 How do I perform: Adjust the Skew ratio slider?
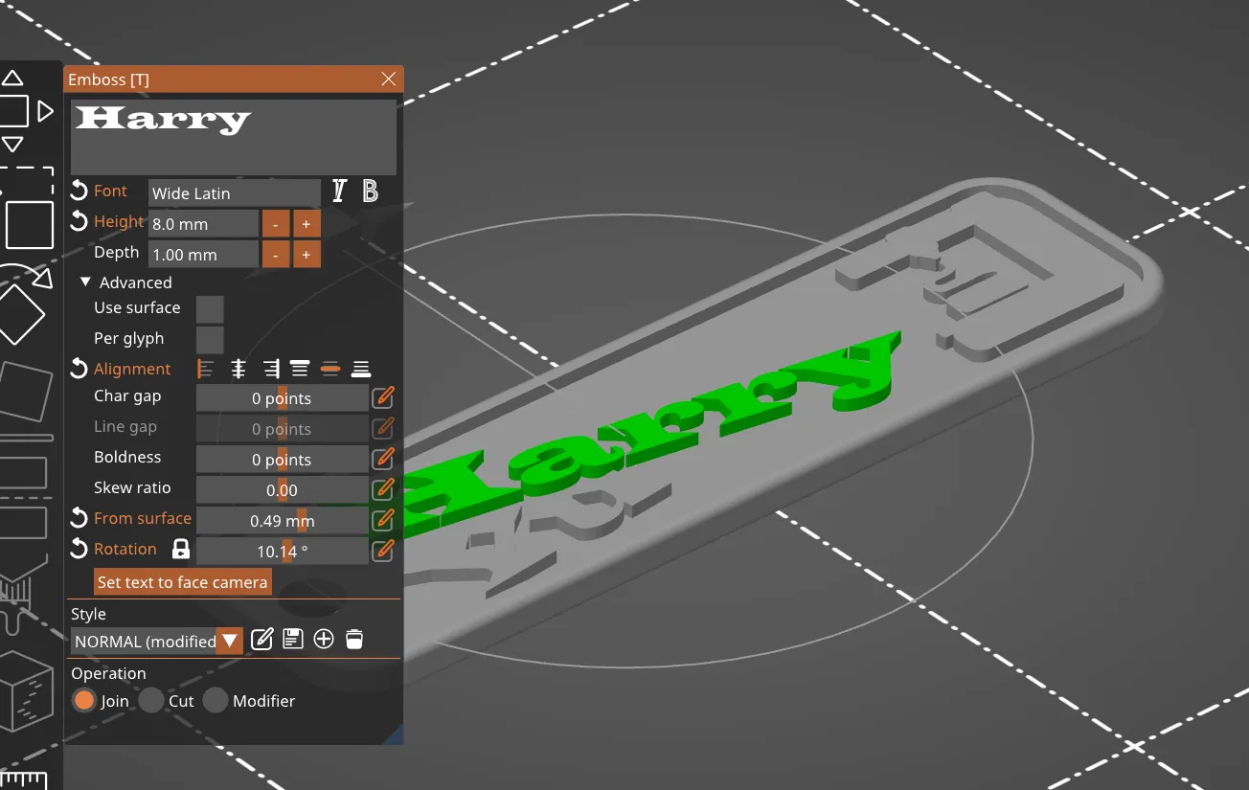pyautogui.click(x=283, y=489)
